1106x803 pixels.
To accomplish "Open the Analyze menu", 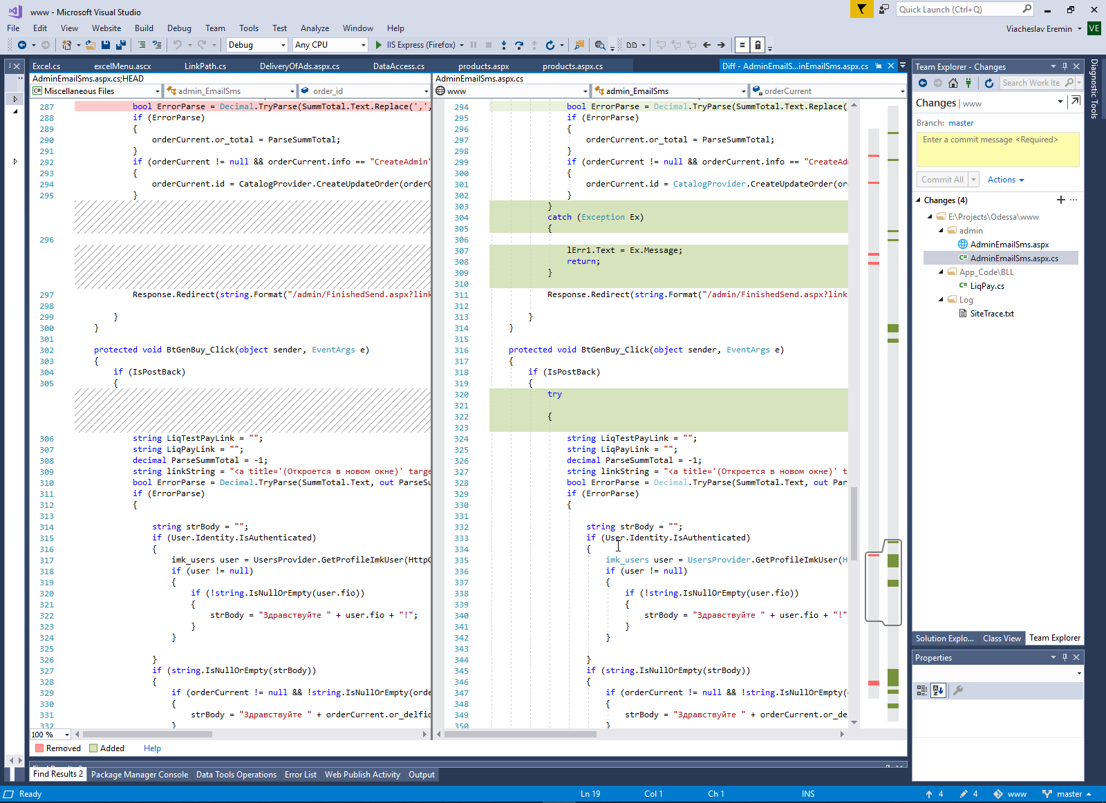I will coord(315,28).
